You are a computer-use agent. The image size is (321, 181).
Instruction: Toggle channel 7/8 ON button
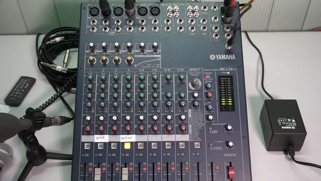(x=154, y=145)
